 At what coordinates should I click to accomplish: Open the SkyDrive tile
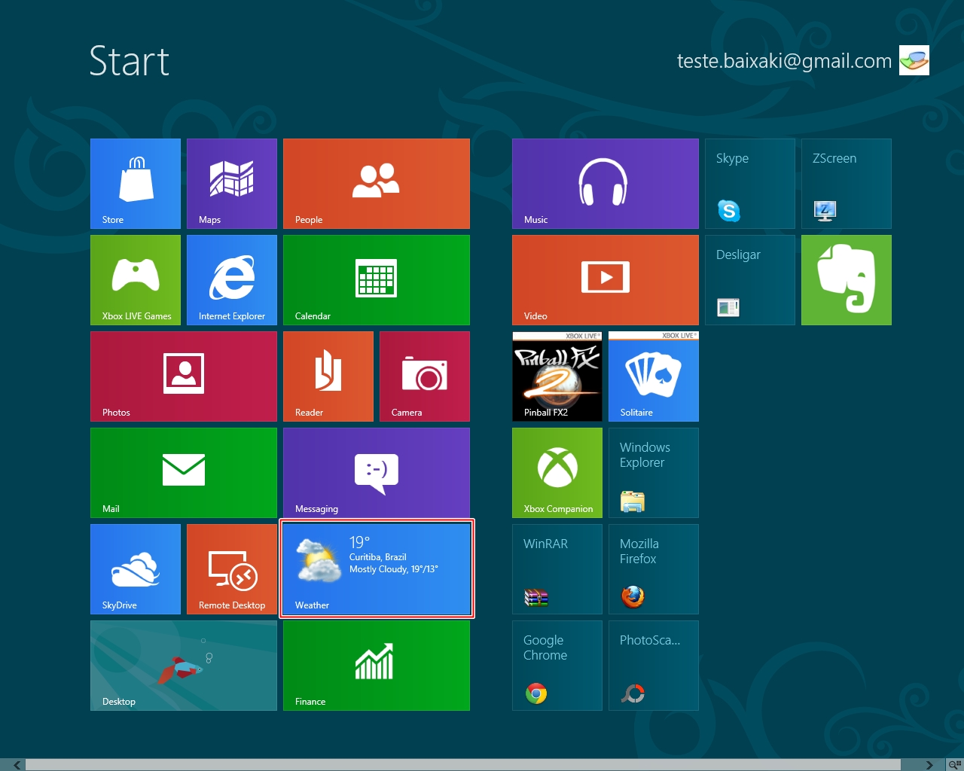pyautogui.click(x=136, y=569)
